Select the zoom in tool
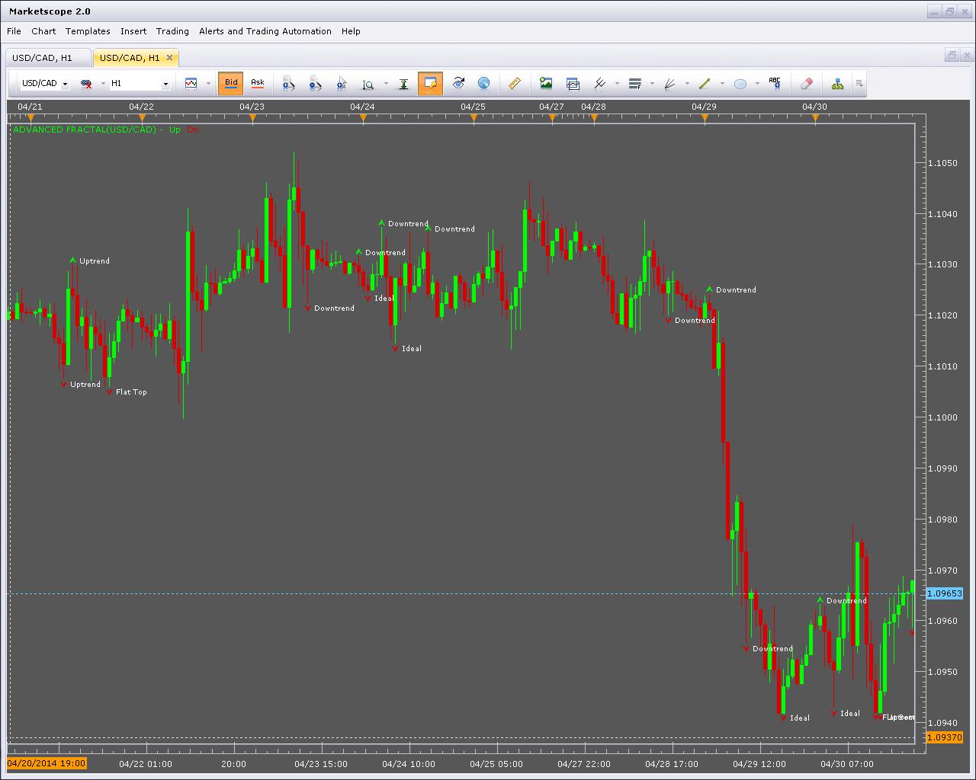Image resolution: width=976 pixels, height=780 pixels. tap(288, 84)
